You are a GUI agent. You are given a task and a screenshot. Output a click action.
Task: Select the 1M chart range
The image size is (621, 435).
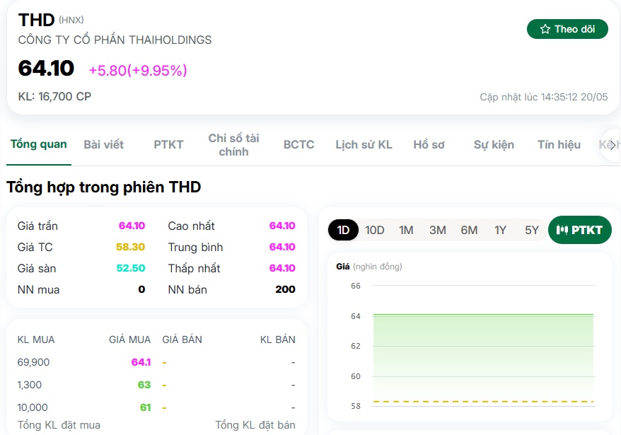pos(406,230)
